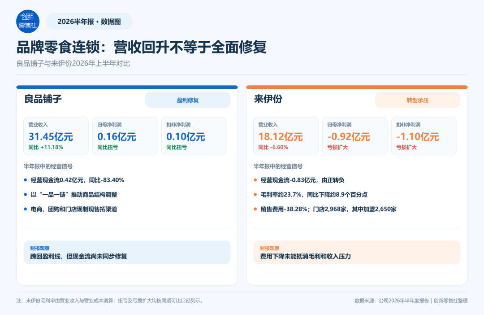Click the 良品铺子 半年报中的经营信号 label
The image size is (484, 315).
48,166
